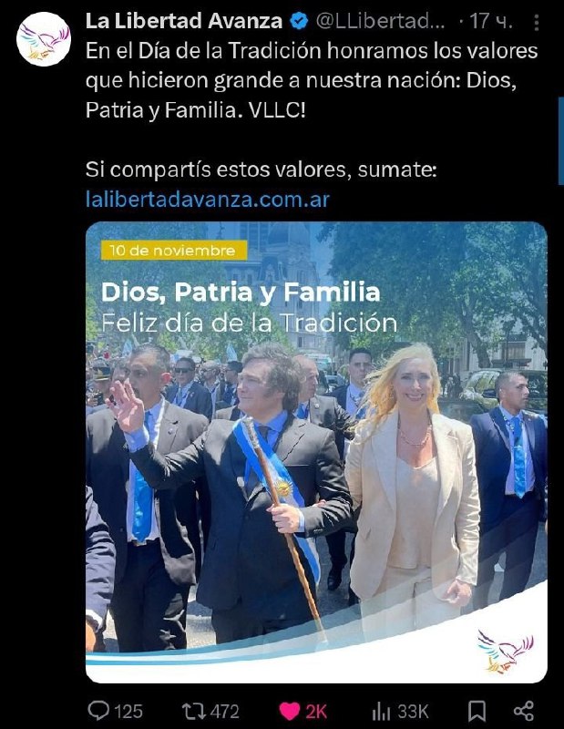This screenshot has width=564, height=729.
Task: Click the 472 reposts count
Action: coord(224,712)
